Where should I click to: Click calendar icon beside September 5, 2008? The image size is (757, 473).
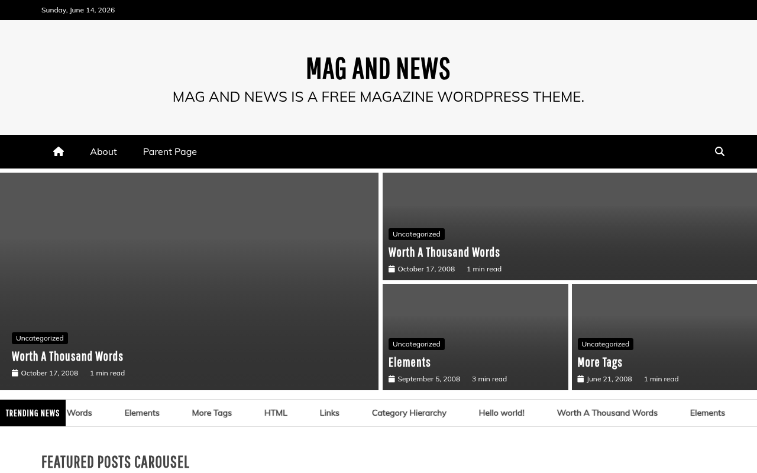coord(392,379)
